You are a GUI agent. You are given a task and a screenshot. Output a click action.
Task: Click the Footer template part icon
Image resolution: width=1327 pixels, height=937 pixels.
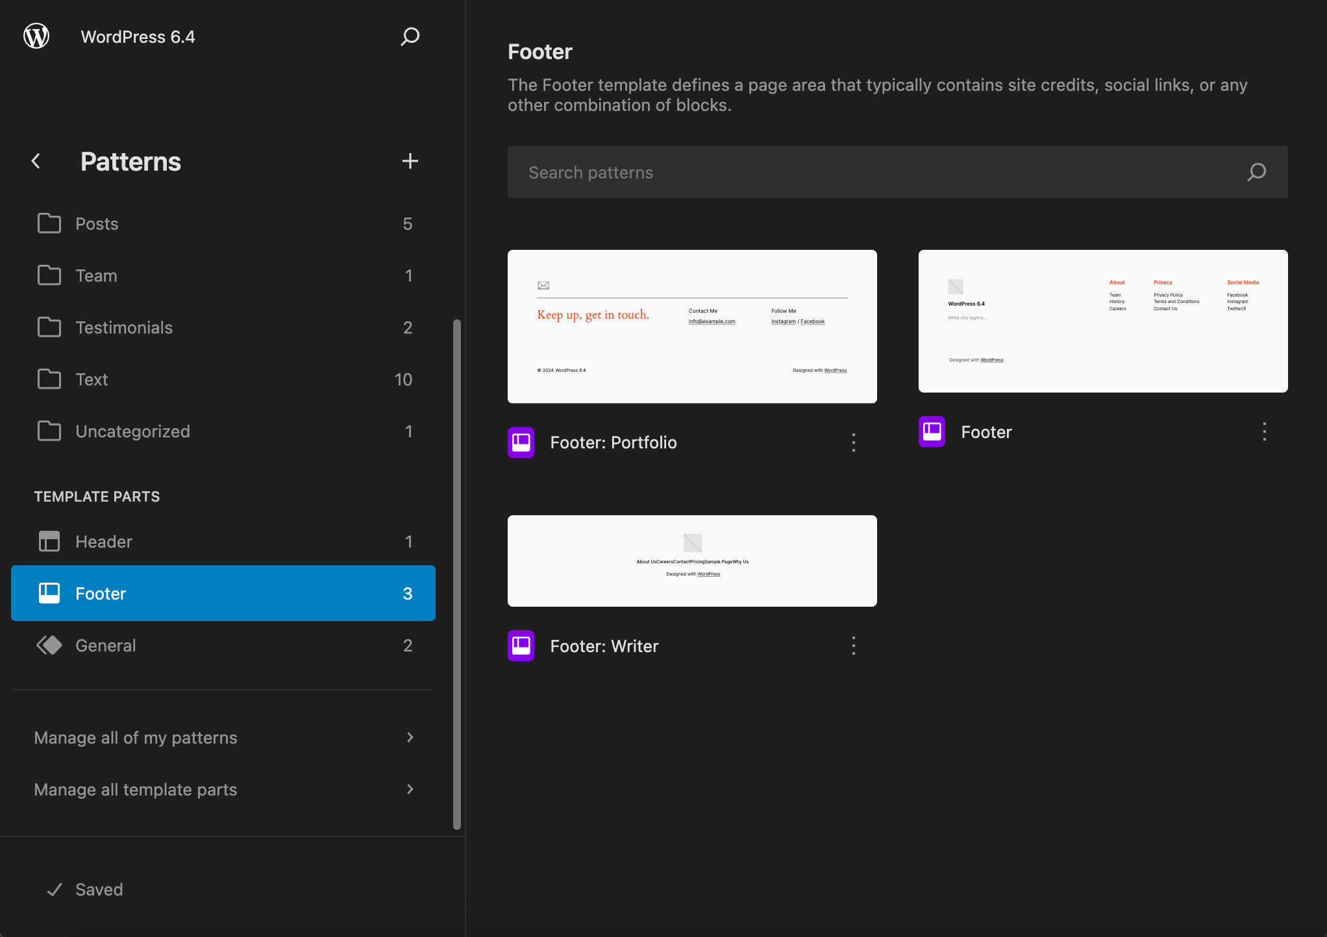49,593
